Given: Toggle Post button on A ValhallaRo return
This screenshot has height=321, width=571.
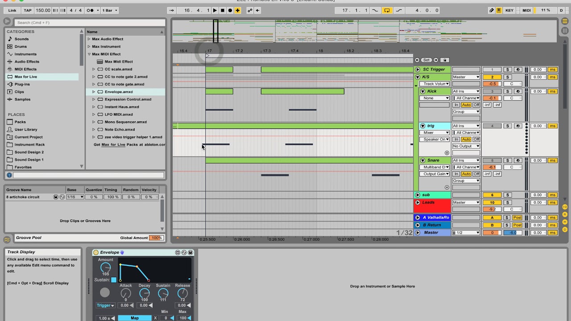Looking at the screenshot, I should click(x=517, y=218).
